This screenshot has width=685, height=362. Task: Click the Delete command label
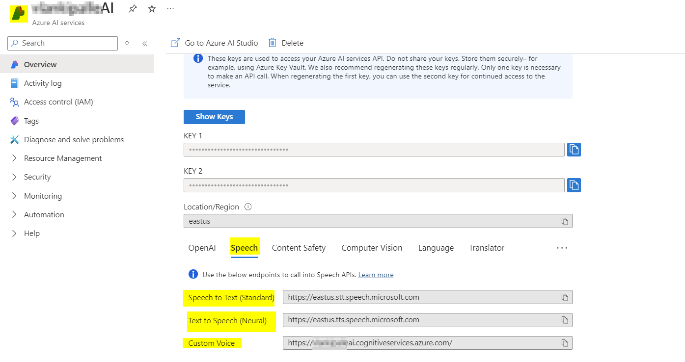(293, 43)
